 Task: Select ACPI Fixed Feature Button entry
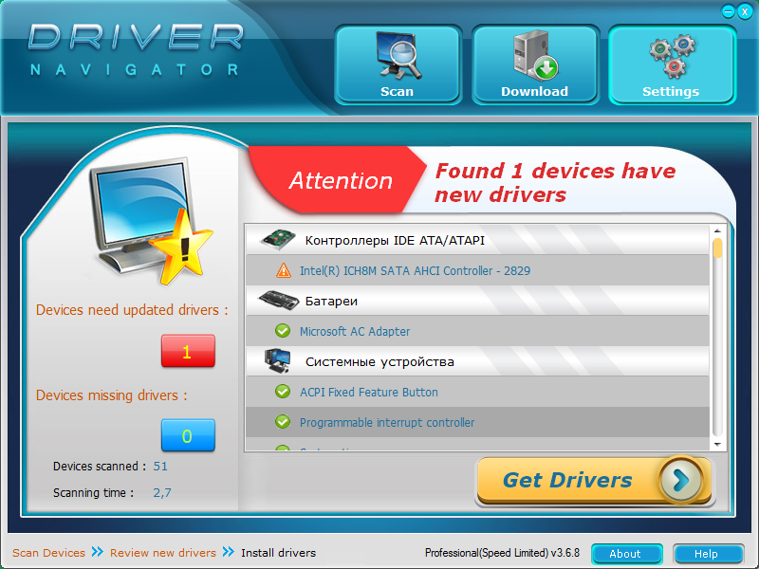tap(477, 392)
